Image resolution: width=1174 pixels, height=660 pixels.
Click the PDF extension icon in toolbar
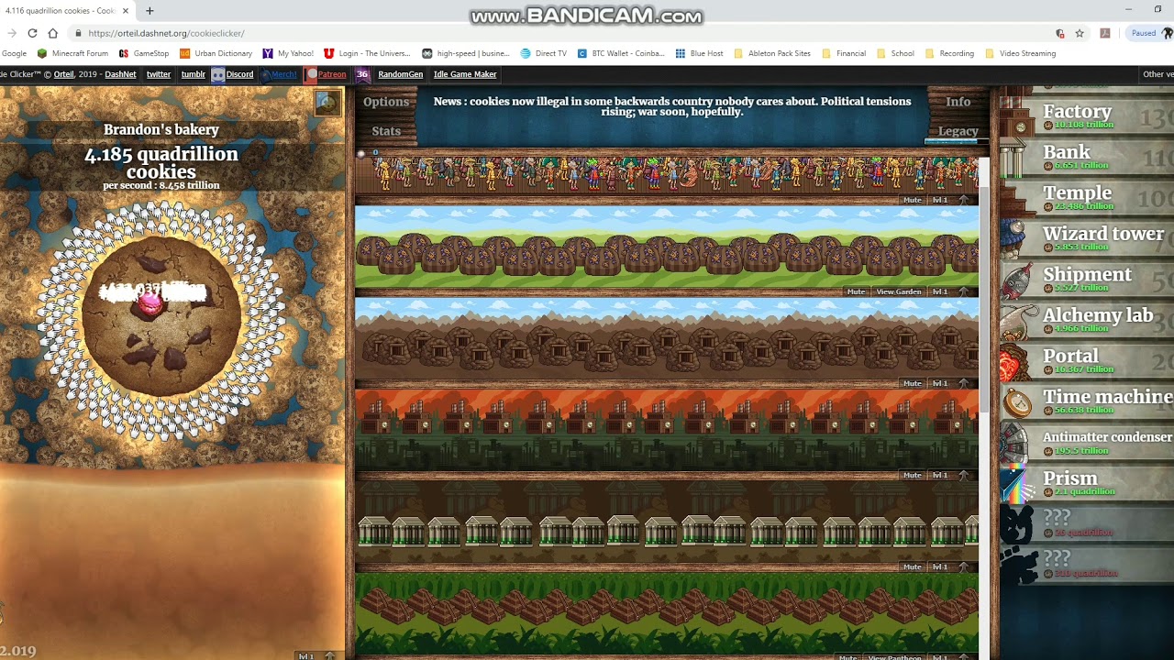pyautogui.click(x=1105, y=33)
